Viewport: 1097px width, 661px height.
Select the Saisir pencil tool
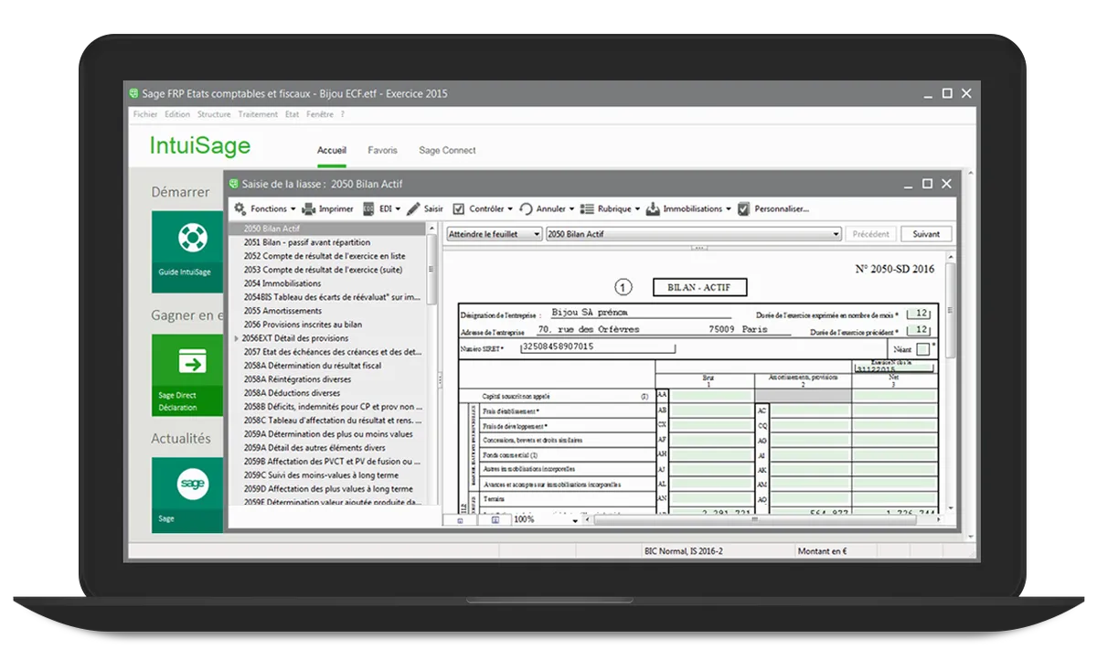tap(414, 209)
